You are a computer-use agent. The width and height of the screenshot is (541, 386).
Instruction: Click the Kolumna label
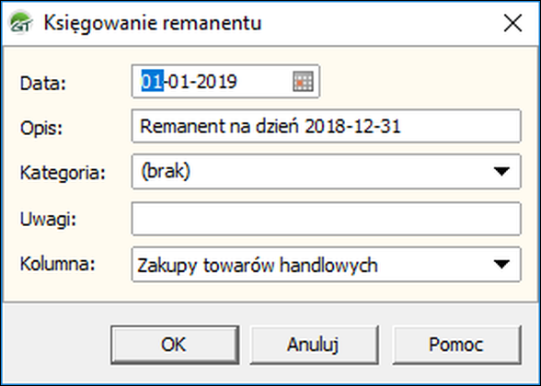57,264
